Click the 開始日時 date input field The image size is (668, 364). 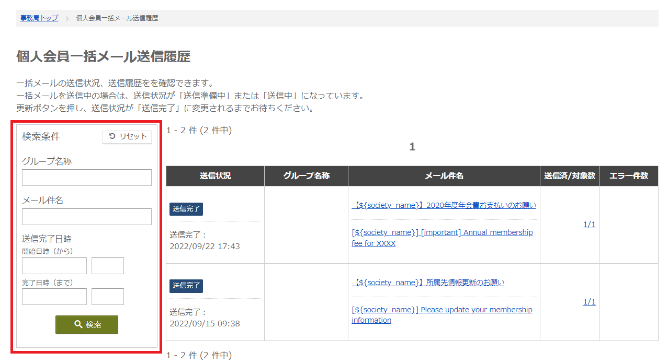click(54, 266)
